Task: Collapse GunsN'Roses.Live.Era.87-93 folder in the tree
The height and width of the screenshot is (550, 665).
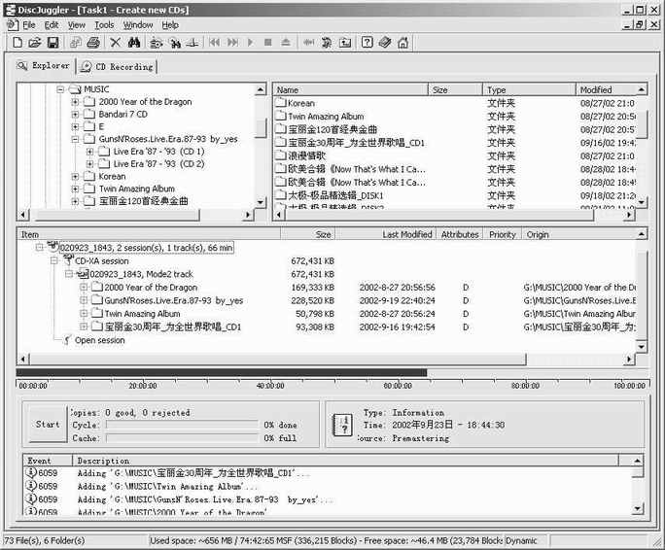Action: [x=75, y=139]
